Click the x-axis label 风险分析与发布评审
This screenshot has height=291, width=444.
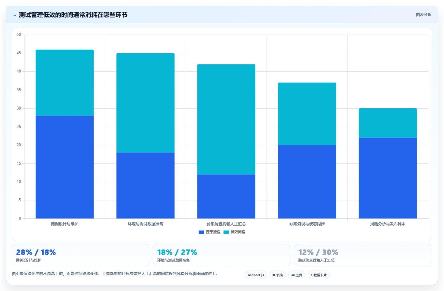tap(388, 224)
